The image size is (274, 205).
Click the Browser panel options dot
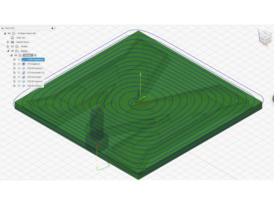coord(52,28)
